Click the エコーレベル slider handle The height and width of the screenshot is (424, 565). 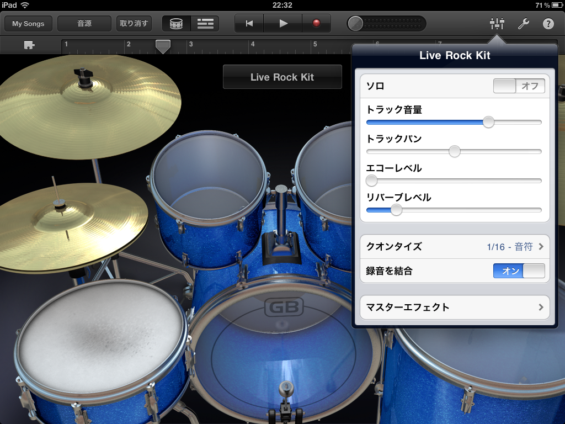tap(371, 181)
